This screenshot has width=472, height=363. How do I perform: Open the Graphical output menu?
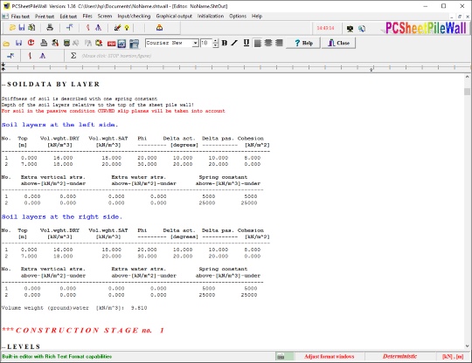point(174,17)
